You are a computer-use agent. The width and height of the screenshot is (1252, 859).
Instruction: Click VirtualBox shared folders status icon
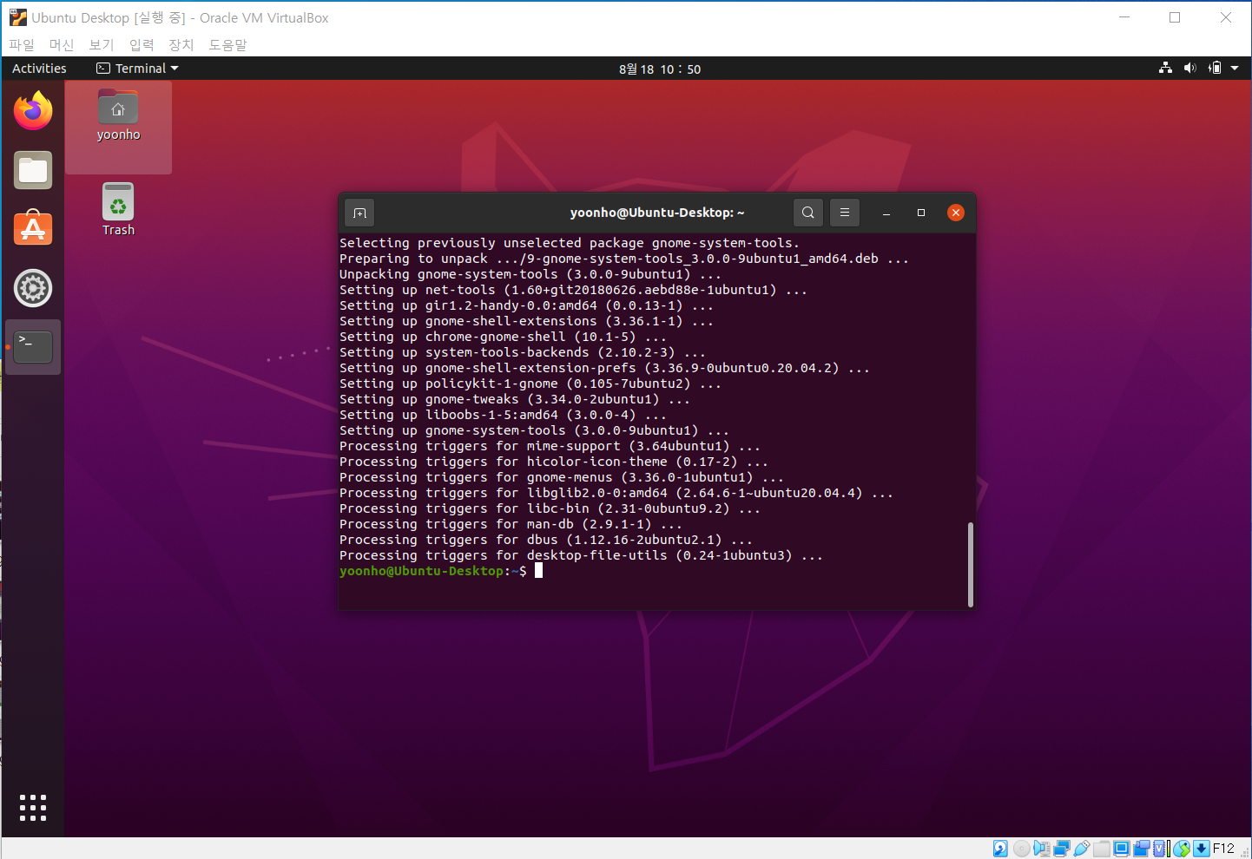[x=1102, y=849]
